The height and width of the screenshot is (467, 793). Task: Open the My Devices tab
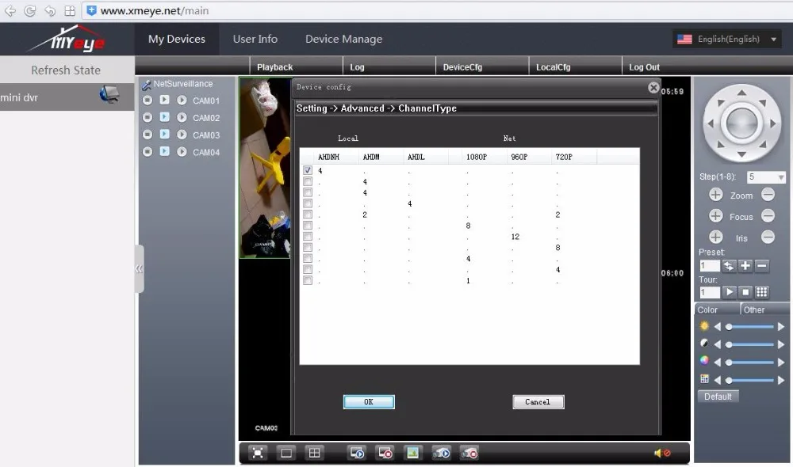pos(177,39)
